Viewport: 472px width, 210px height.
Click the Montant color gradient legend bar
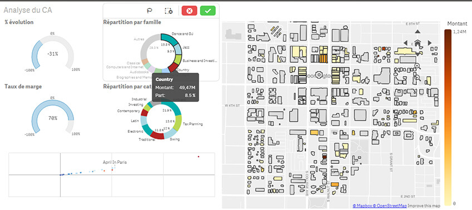[x=448, y=117]
